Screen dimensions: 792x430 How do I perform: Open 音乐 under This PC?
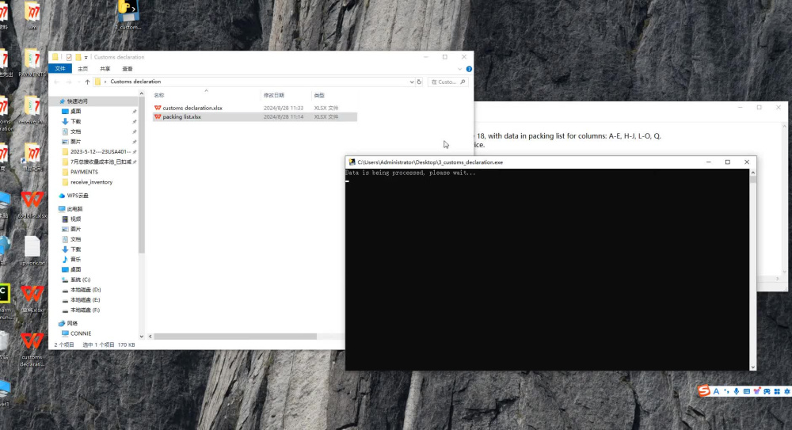76,259
